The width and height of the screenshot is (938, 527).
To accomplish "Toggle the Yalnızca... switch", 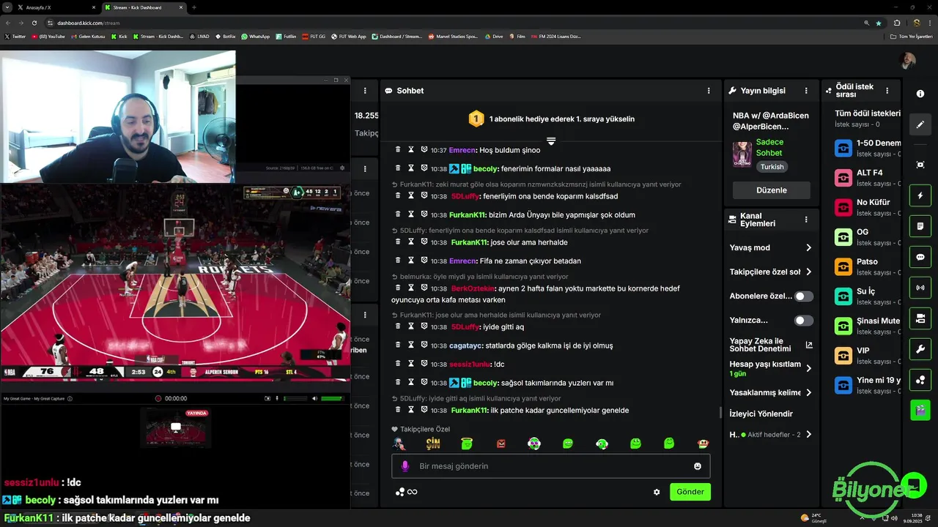I will (804, 321).
